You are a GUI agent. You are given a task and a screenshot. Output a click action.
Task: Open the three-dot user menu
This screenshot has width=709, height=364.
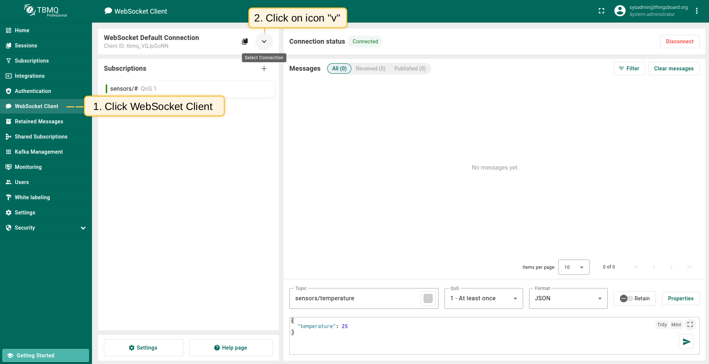tap(697, 11)
